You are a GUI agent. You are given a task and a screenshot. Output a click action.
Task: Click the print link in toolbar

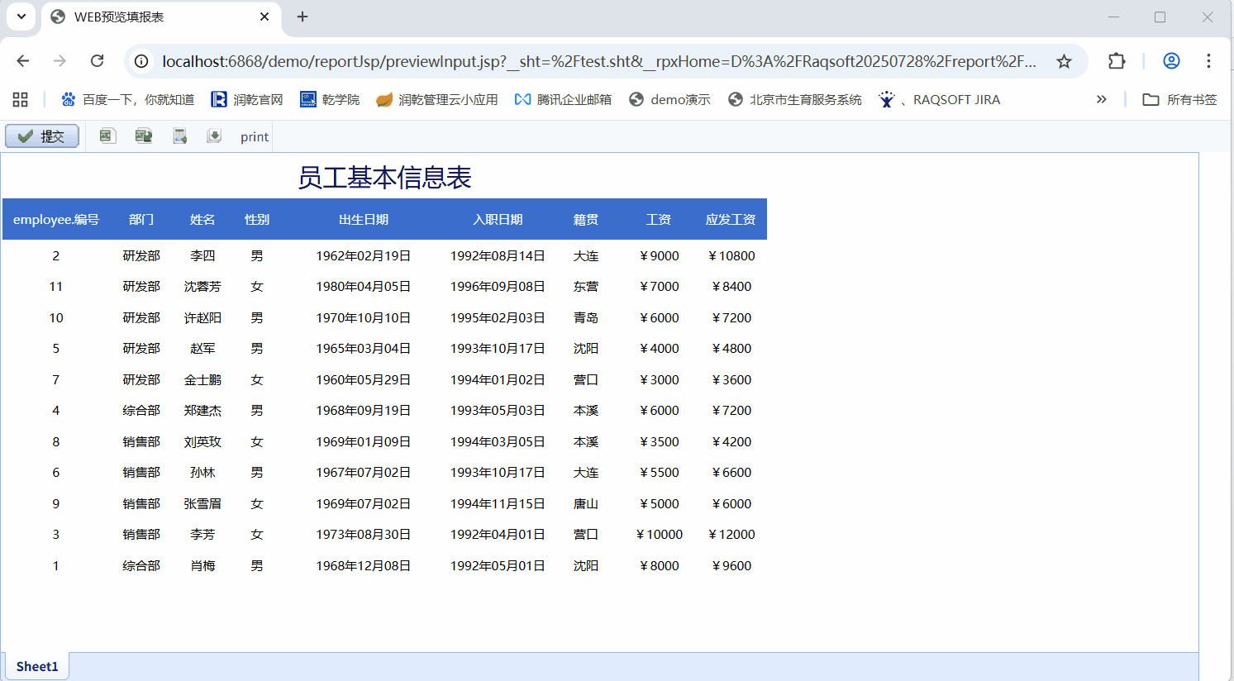pyautogui.click(x=255, y=137)
